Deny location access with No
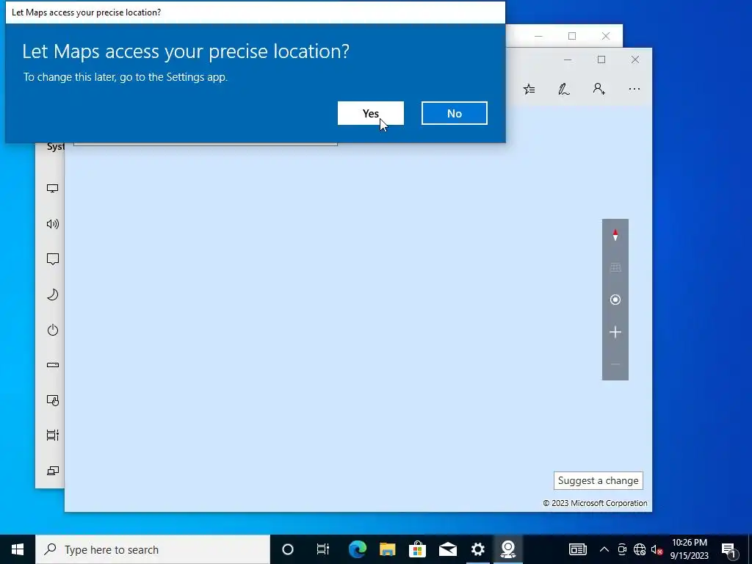 pos(454,113)
